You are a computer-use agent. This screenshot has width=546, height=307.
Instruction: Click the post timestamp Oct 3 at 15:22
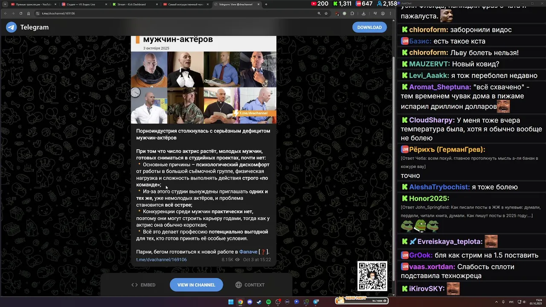coord(257,259)
